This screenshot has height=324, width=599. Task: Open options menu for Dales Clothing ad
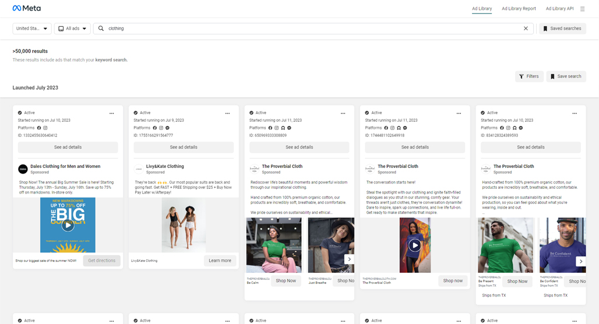(111, 113)
